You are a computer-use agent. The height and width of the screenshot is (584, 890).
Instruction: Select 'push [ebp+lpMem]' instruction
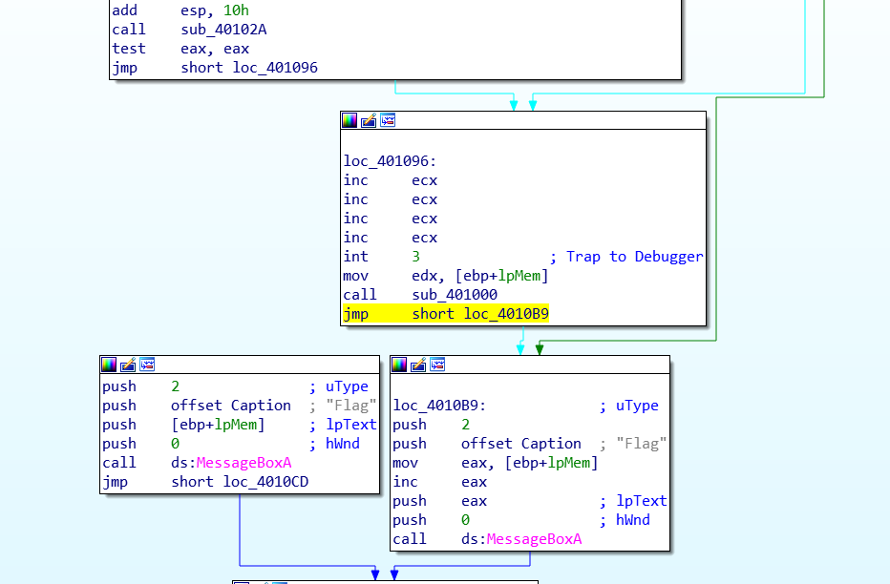[x=184, y=425]
